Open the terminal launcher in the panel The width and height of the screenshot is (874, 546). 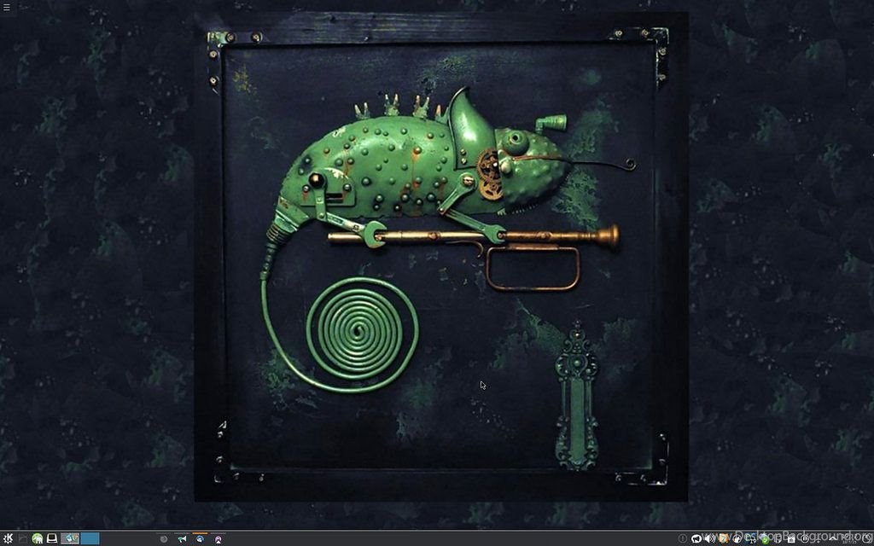click(x=52, y=538)
